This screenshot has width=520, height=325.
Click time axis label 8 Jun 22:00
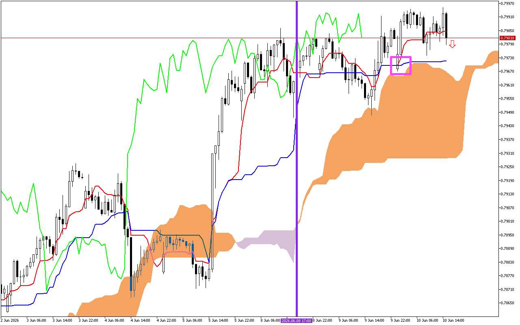point(323,321)
